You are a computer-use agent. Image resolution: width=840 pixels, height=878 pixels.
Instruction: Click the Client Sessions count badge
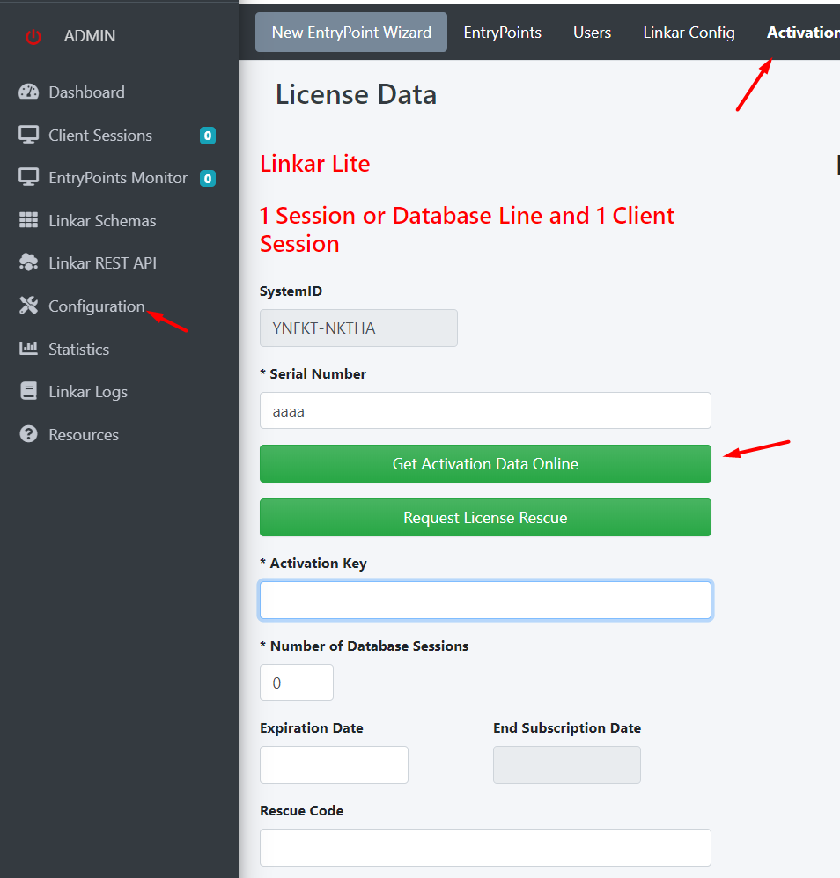coord(208,136)
